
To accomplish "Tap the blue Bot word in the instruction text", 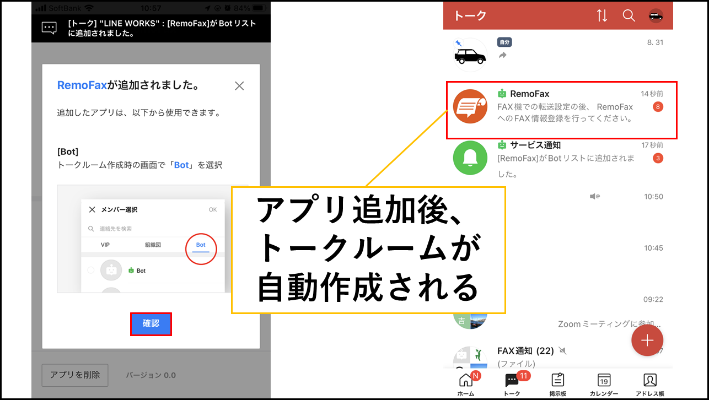I will tap(182, 165).
